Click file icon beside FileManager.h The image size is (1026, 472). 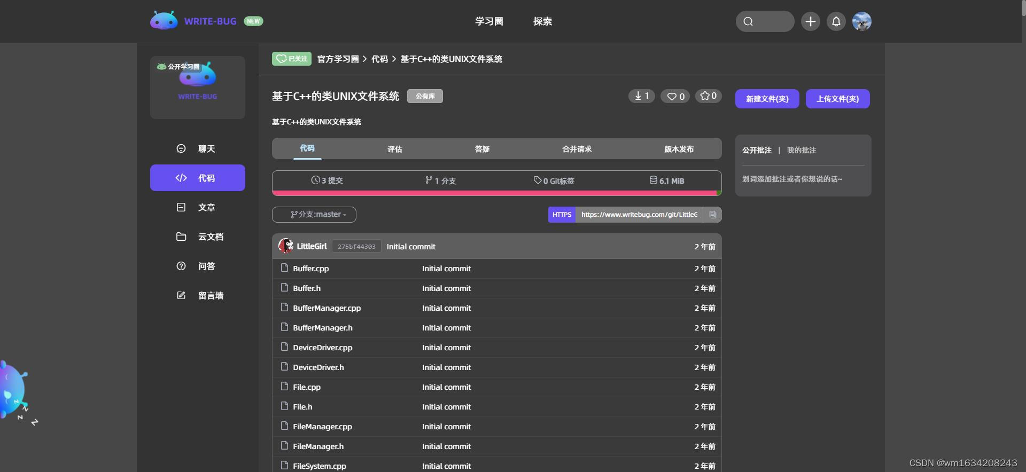284,445
